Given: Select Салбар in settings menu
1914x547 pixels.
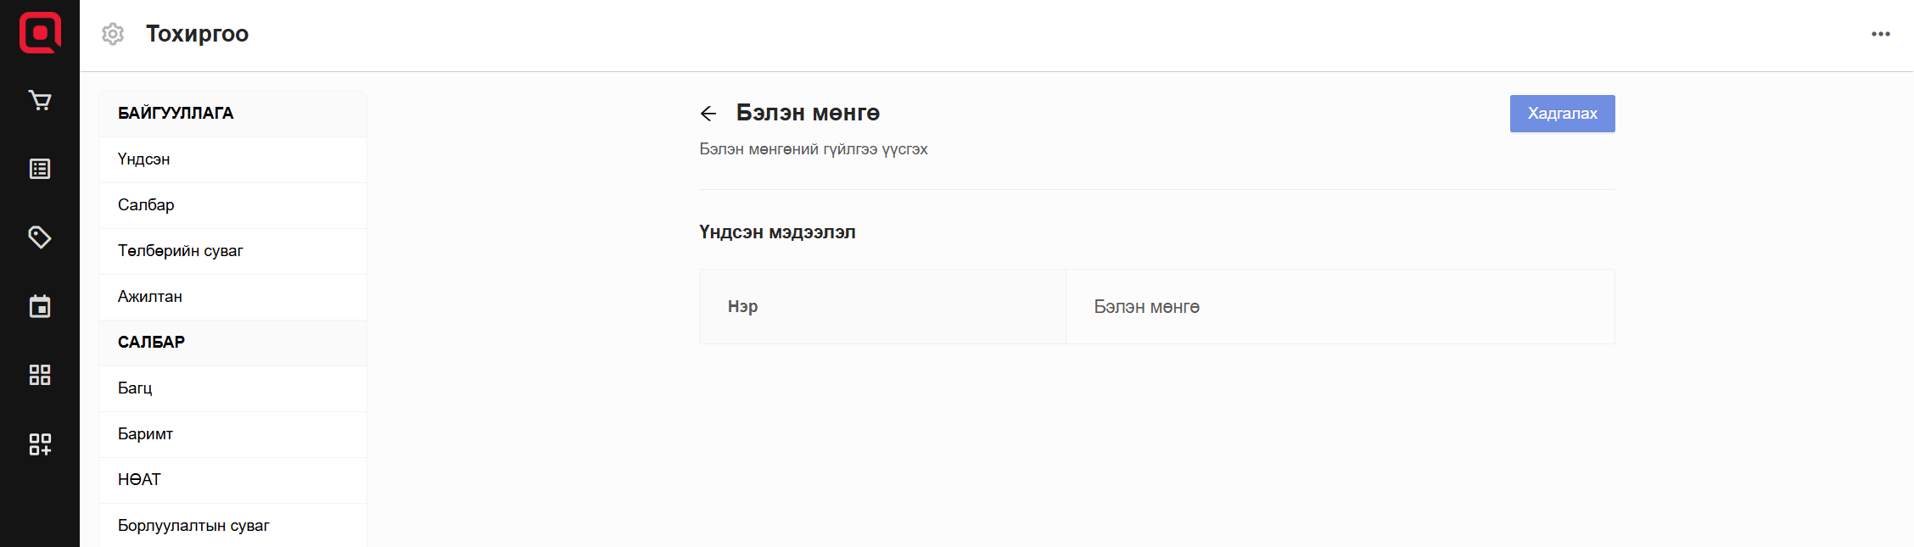Looking at the screenshot, I should 146,205.
